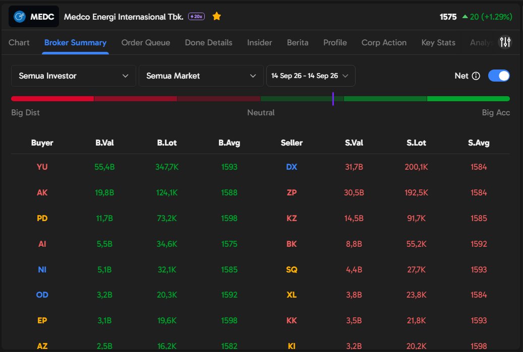523x352 pixels.
Task: Click the MEDC stock logo icon
Action: [20, 16]
